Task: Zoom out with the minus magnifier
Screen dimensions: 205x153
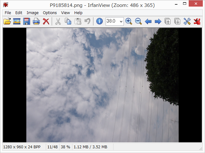Action: click(138, 21)
